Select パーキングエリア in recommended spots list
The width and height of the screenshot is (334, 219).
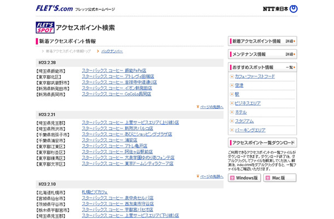pyautogui.click(x=250, y=130)
